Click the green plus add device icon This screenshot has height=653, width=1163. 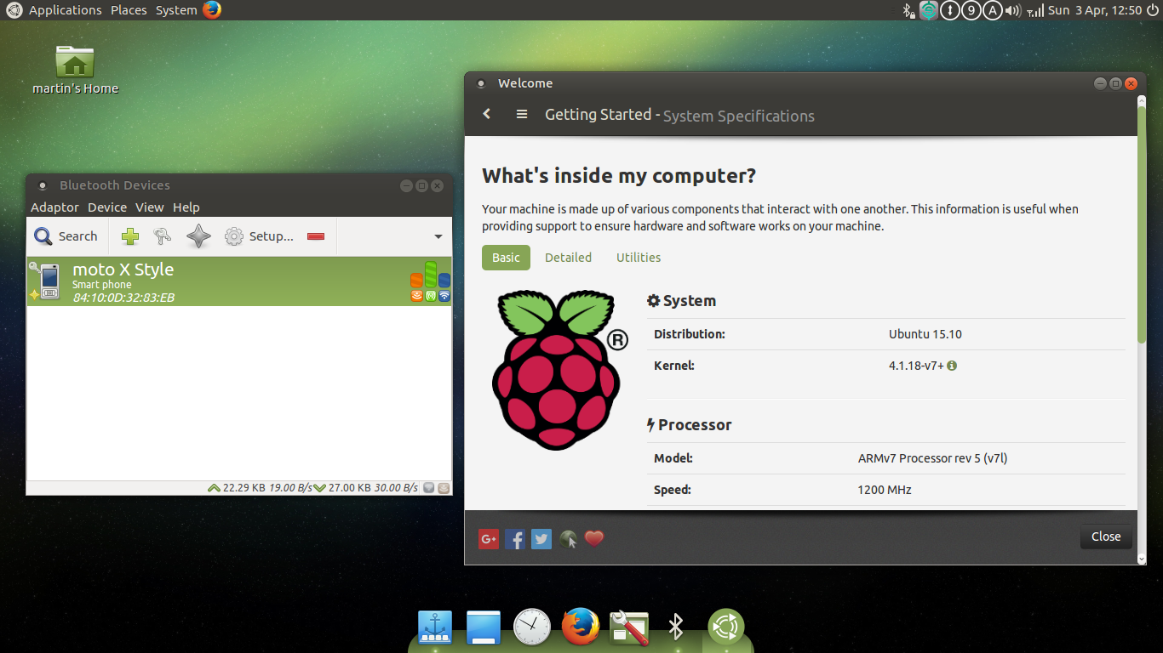coord(130,236)
